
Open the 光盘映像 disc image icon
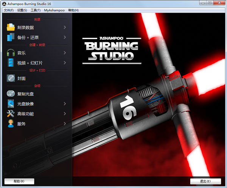coord(11,103)
